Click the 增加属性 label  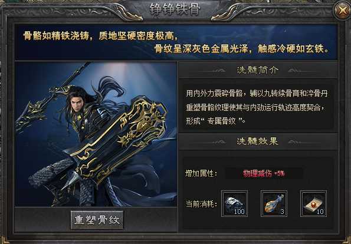201,173
